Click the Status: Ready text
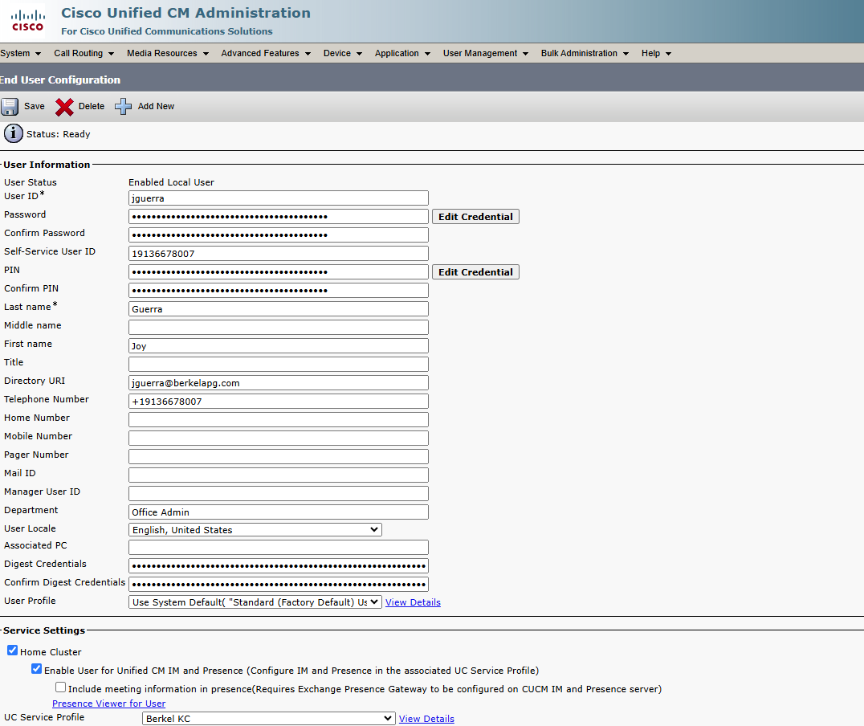 [59, 134]
